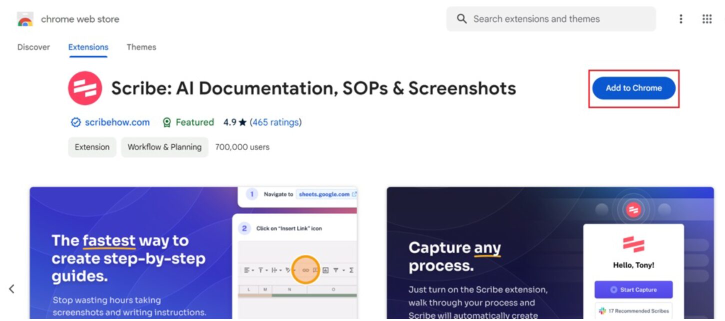725x321 pixels.
Task: Click the Extension category tag
Action: pyautogui.click(x=92, y=146)
